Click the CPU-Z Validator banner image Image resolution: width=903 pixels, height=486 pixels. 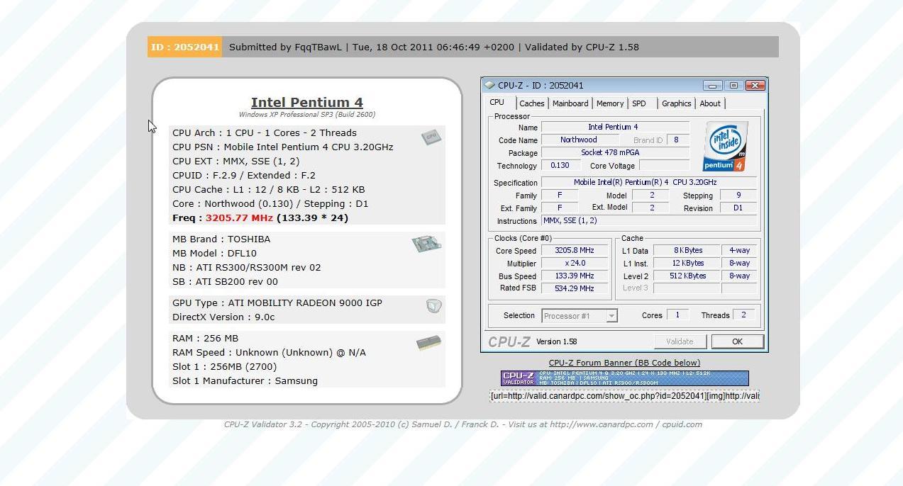[624, 378]
